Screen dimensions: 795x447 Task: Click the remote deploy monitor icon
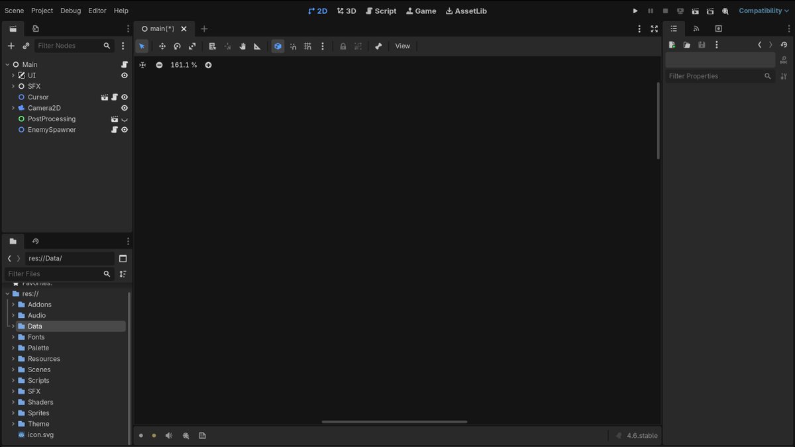pos(680,11)
